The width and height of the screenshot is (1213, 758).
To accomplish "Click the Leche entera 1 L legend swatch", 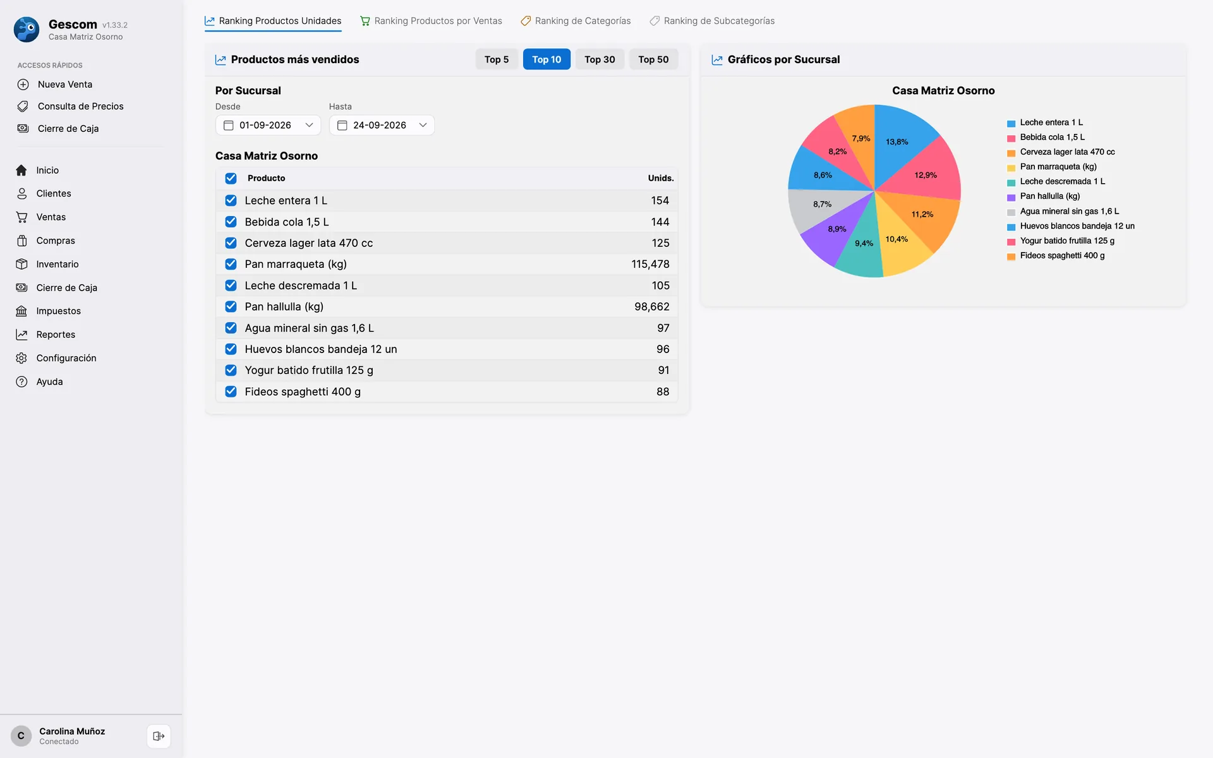I will [x=1011, y=123].
